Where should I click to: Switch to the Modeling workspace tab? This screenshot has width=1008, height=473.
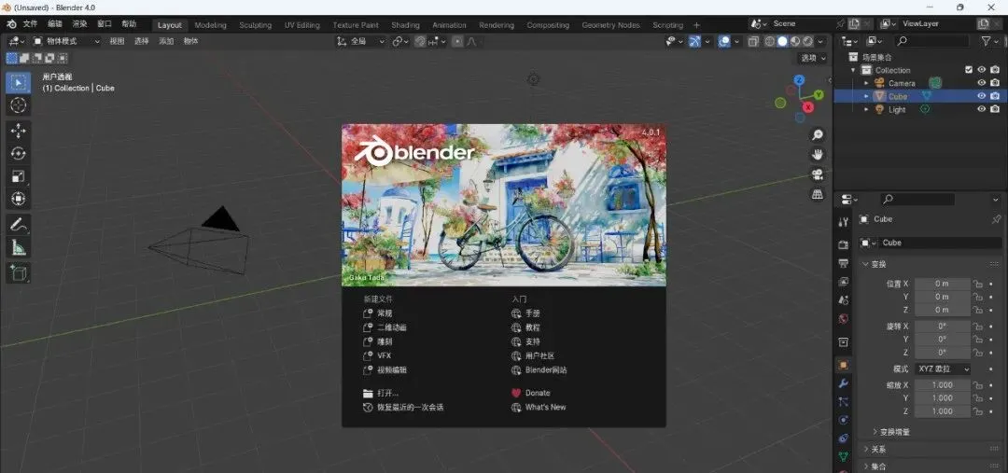tap(210, 25)
